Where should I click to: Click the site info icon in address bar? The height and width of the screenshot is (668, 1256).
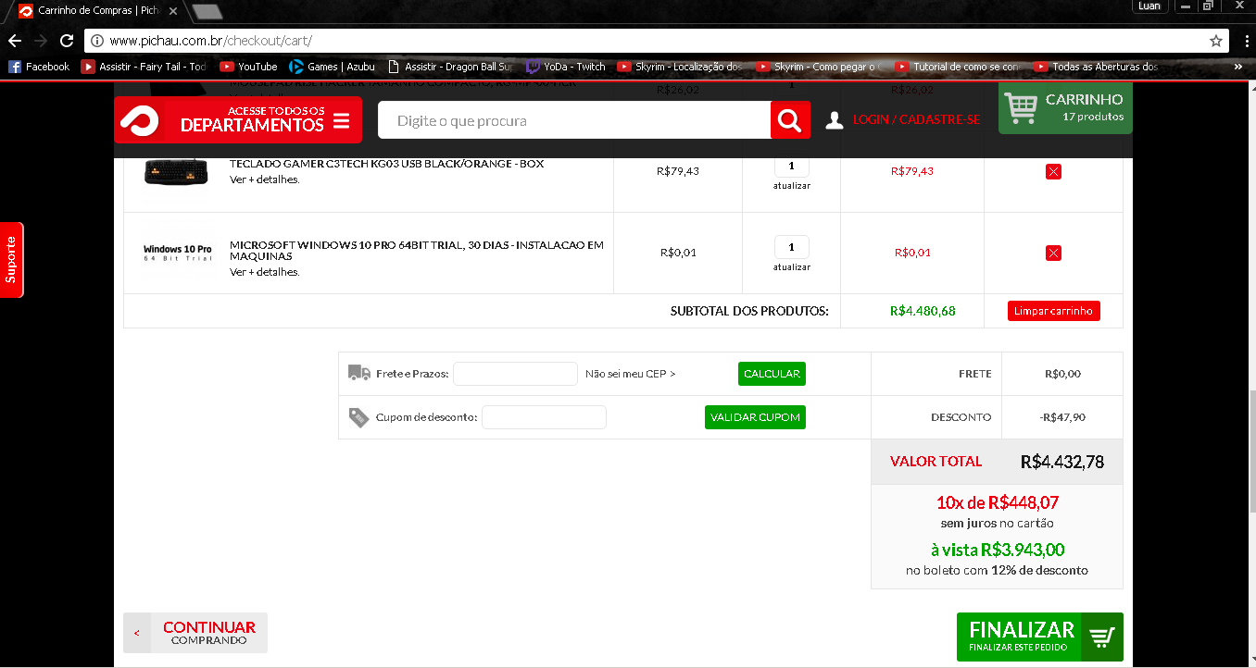pyautogui.click(x=97, y=41)
